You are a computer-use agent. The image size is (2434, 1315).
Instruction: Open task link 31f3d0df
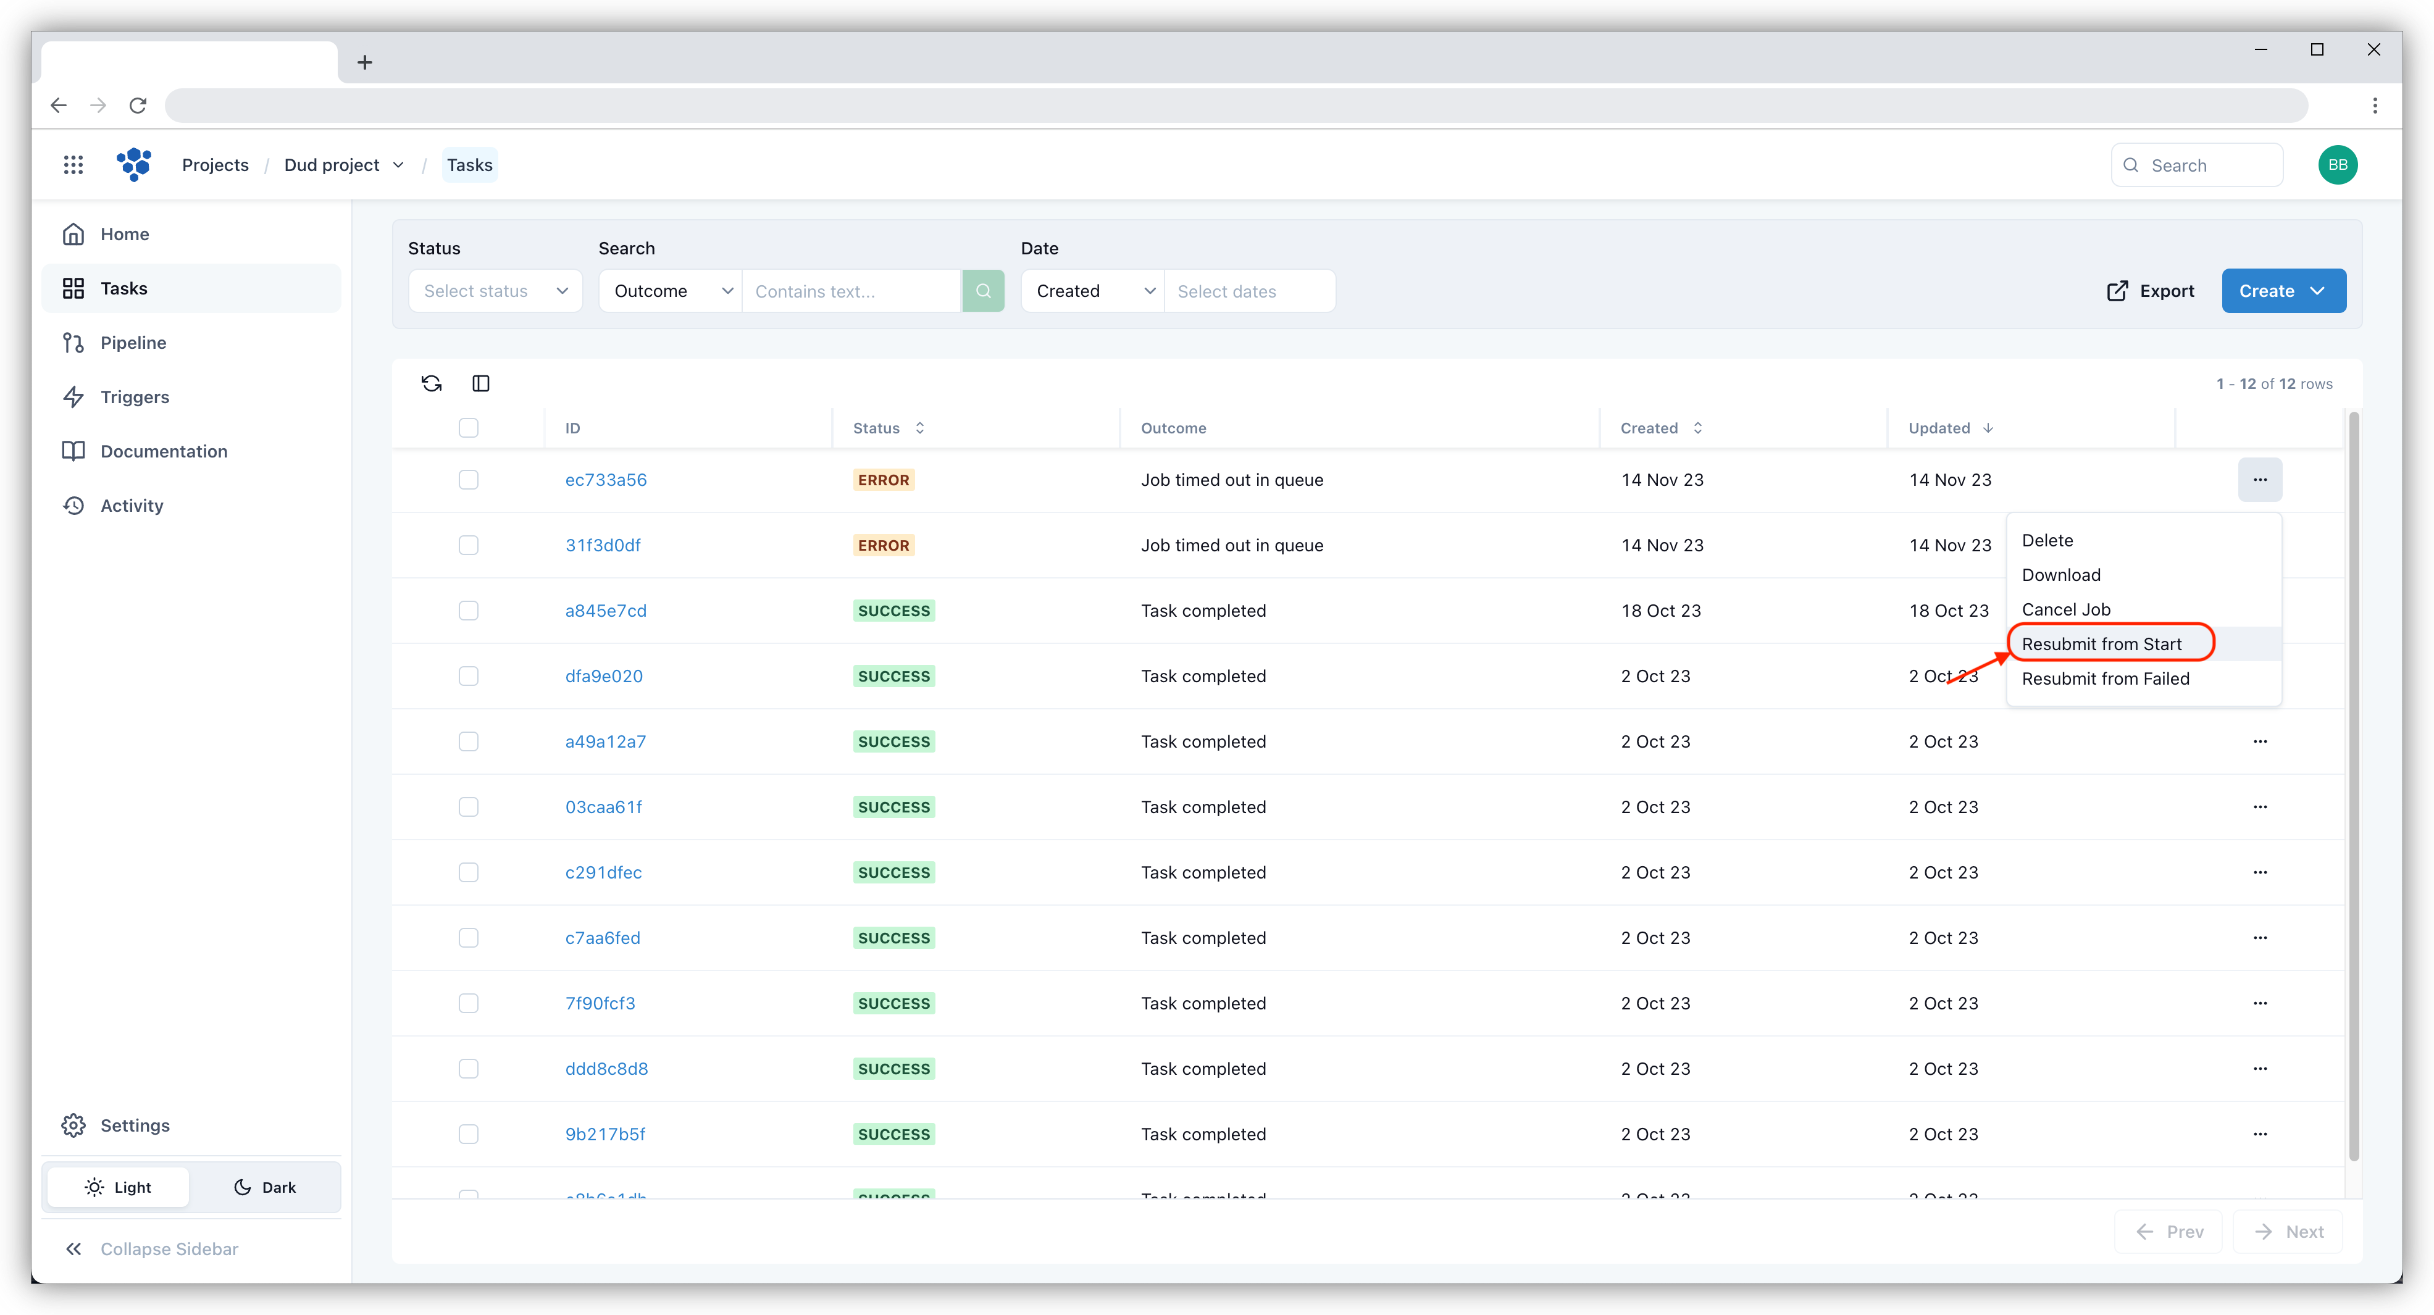(x=603, y=545)
